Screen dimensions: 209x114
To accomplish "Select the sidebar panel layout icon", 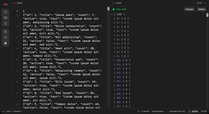I will pos(6,18).
